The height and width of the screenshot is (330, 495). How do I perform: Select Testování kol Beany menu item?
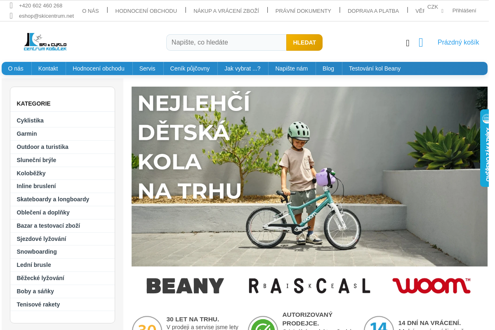(x=375, y=68)
